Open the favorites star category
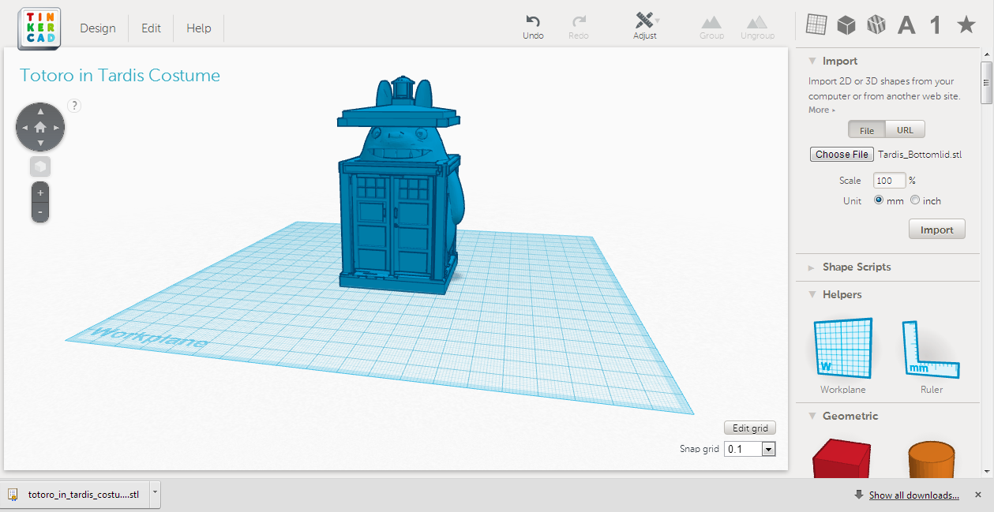This screenshot has height=512, width=994. (966, 25)
